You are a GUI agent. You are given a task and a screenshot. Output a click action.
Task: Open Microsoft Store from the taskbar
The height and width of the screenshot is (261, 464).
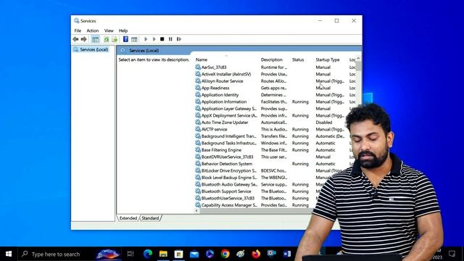pyautogui.click(x=179, y=254)
